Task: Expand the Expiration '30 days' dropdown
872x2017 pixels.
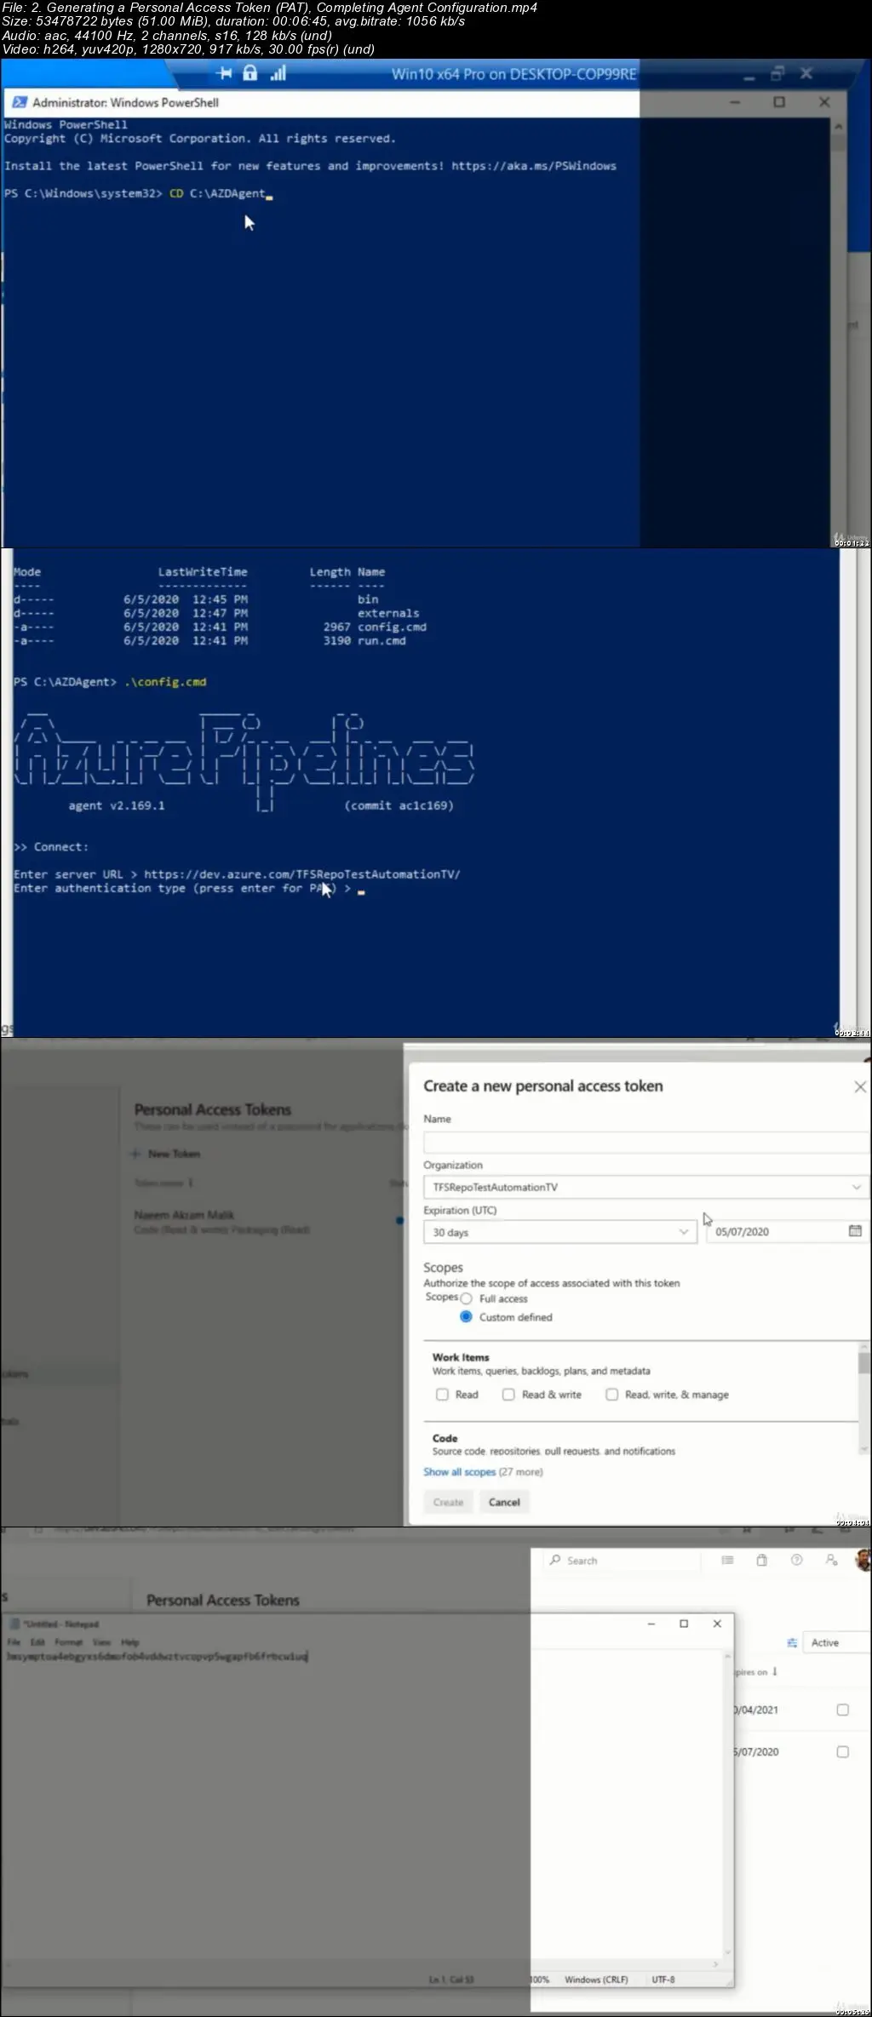Action: pos(559,1232)
